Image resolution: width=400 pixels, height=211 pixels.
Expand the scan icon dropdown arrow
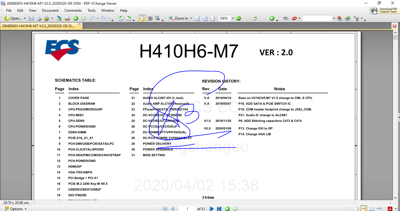(52, 18)
